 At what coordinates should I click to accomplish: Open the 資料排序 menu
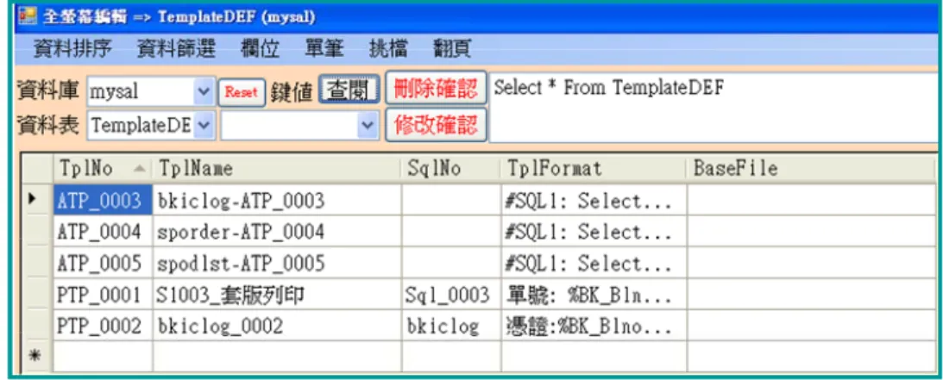point(72,48)
